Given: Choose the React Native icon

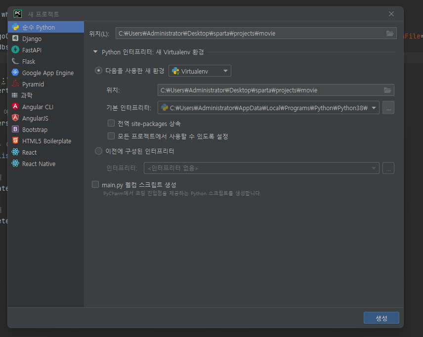Looking at the screenshot, I should coord(15,163).
